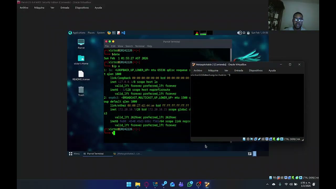Open Opera browser on taskbar
Screen dimensions: 336x189
click(146, 185)
